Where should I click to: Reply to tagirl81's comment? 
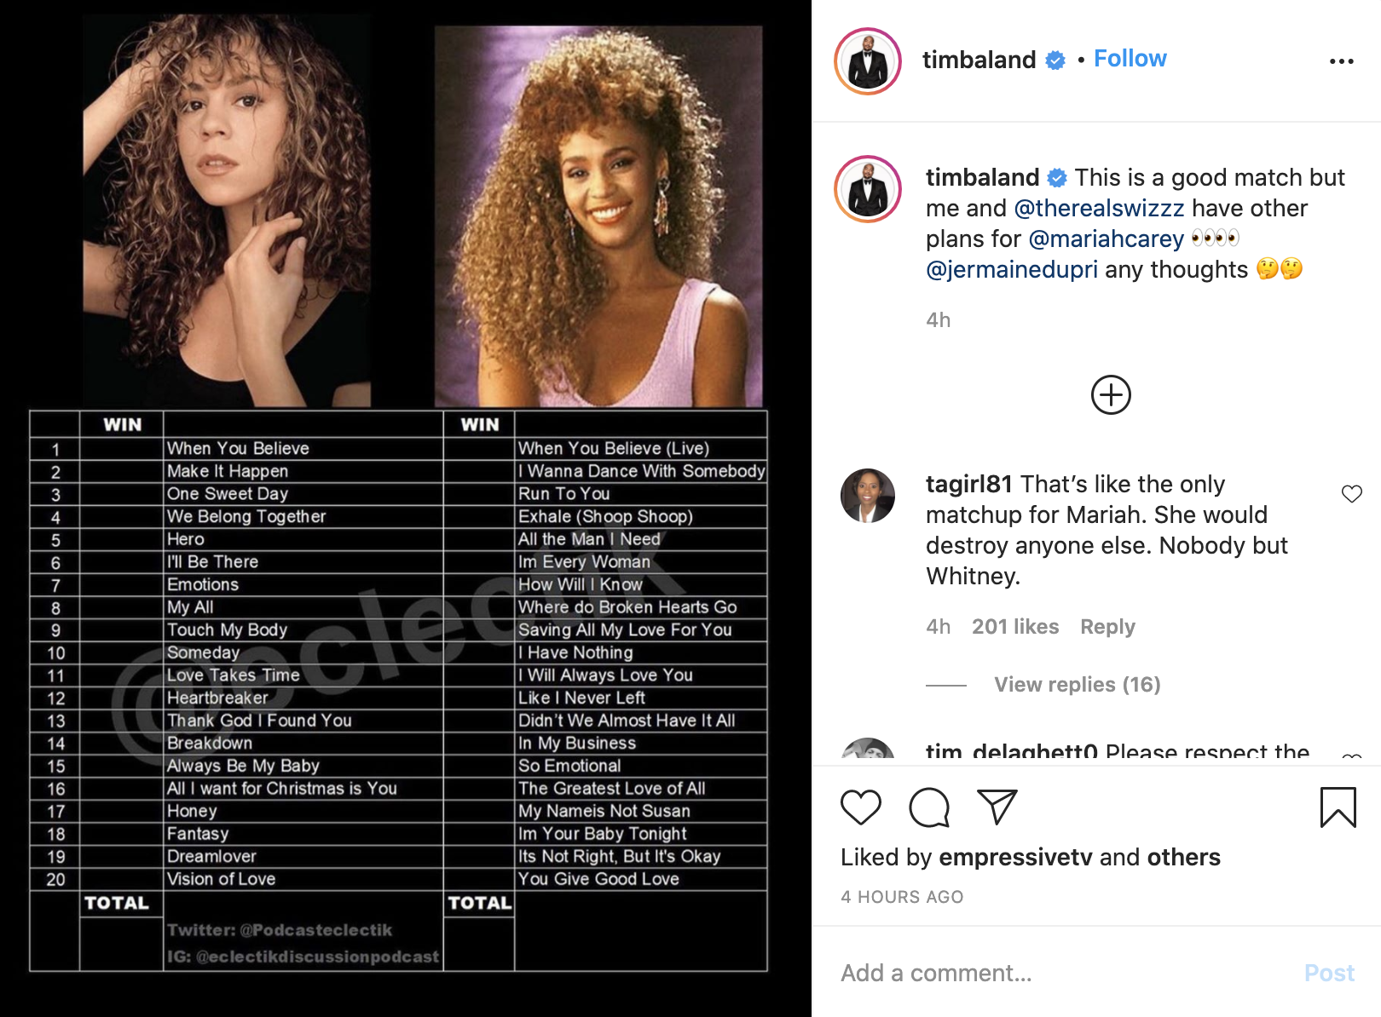click(x=1107, y=626)
